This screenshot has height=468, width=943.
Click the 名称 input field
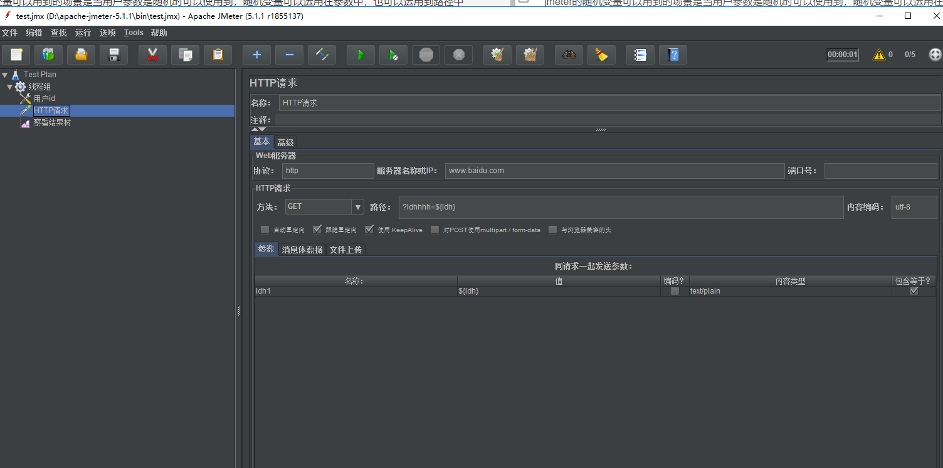(609, 103)
